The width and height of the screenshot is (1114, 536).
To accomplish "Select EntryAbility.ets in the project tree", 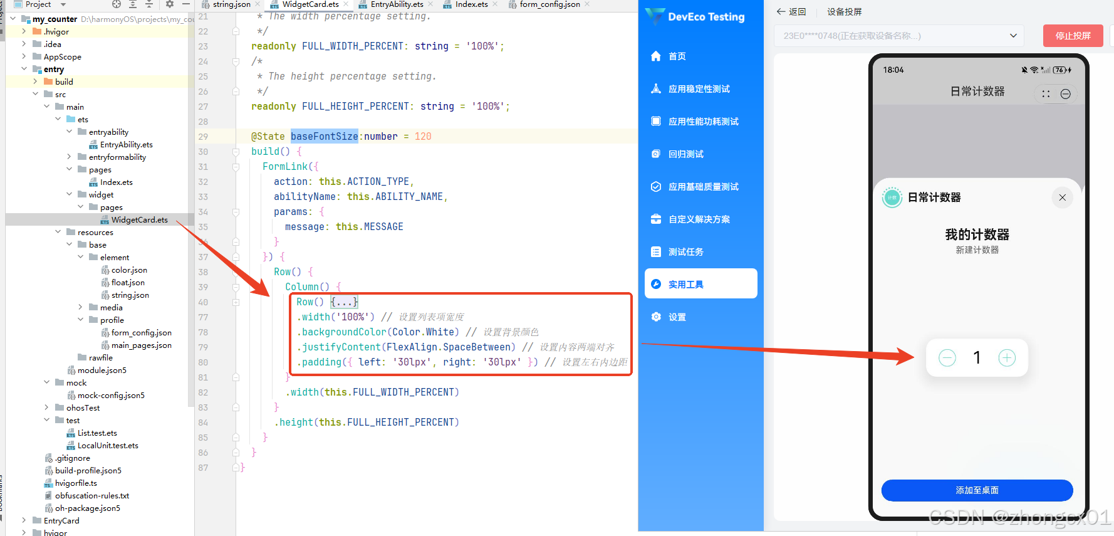I will click(x=126, y=145).
